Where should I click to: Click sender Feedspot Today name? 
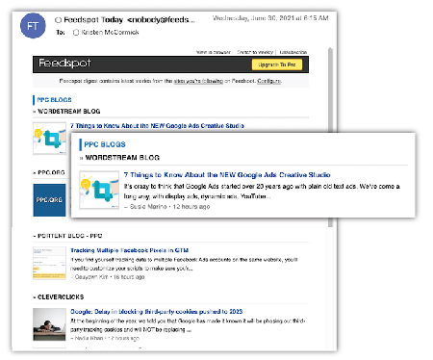[93, 20]
